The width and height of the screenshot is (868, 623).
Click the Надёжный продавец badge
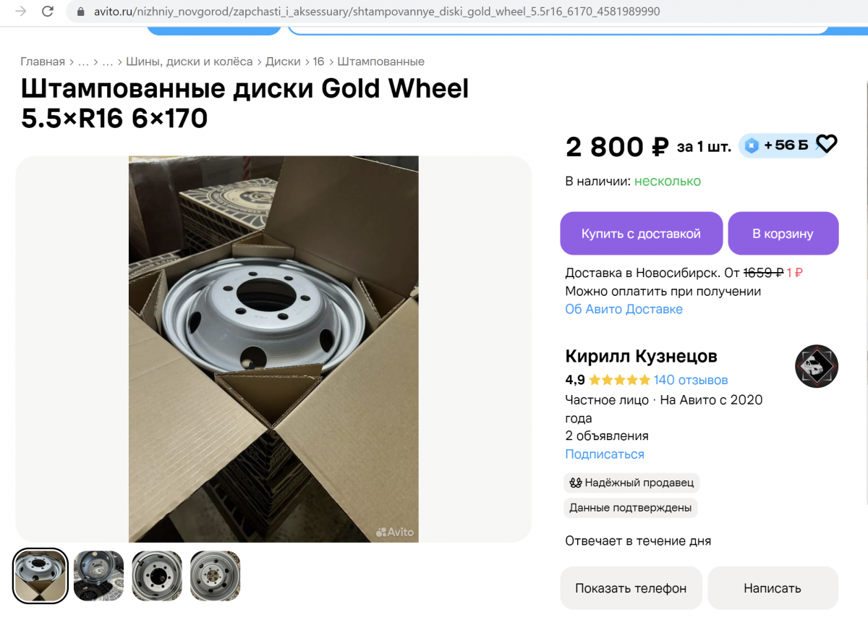(x=631, y=483)
